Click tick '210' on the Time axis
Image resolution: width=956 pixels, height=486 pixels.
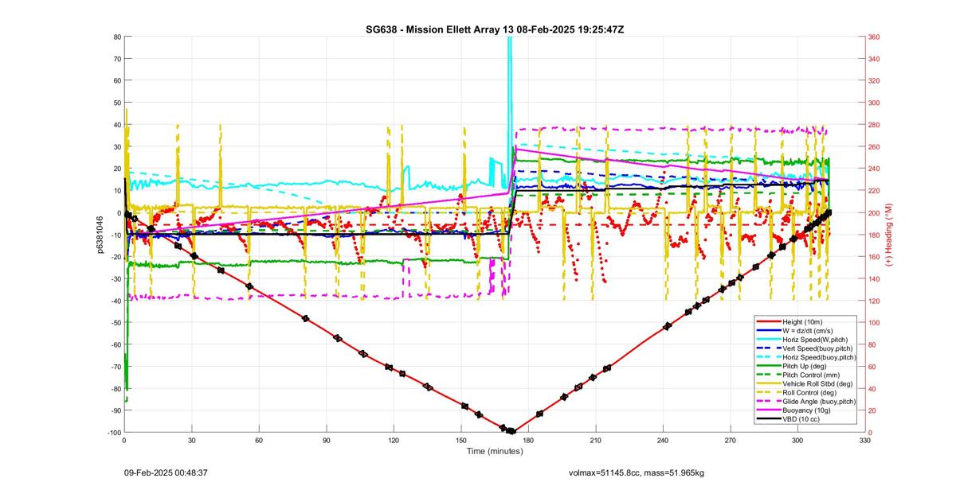(x=595, y=439)
